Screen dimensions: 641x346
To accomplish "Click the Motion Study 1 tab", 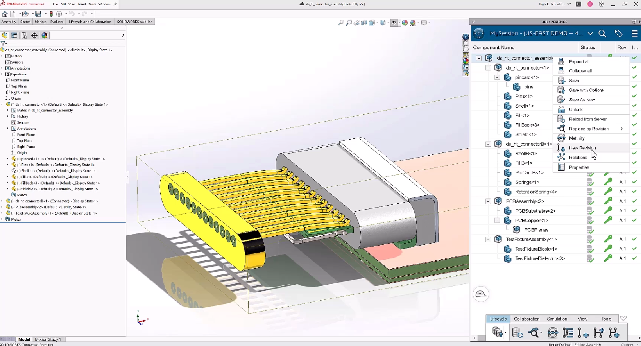I will [48, 339].
